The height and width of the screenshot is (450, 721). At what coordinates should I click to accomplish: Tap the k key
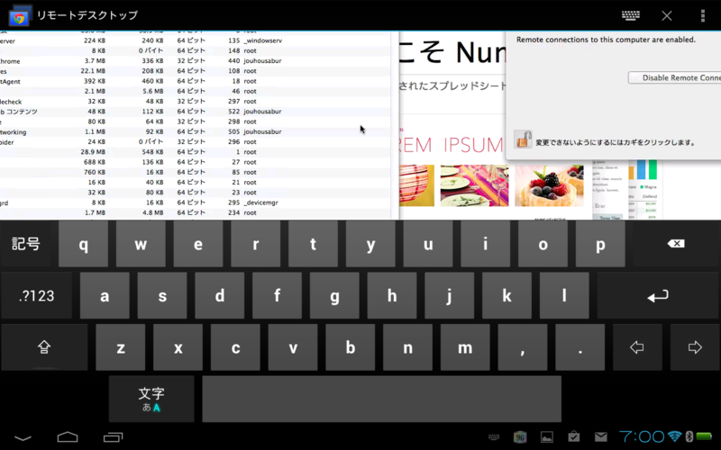point(507,296)
